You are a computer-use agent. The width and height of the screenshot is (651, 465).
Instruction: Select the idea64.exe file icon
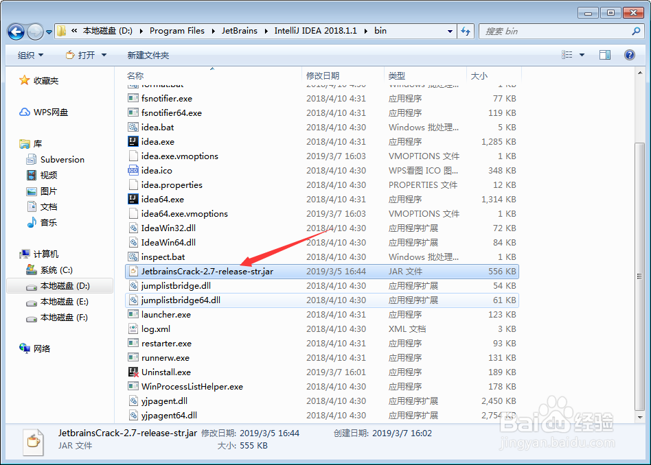coord(133,199)
